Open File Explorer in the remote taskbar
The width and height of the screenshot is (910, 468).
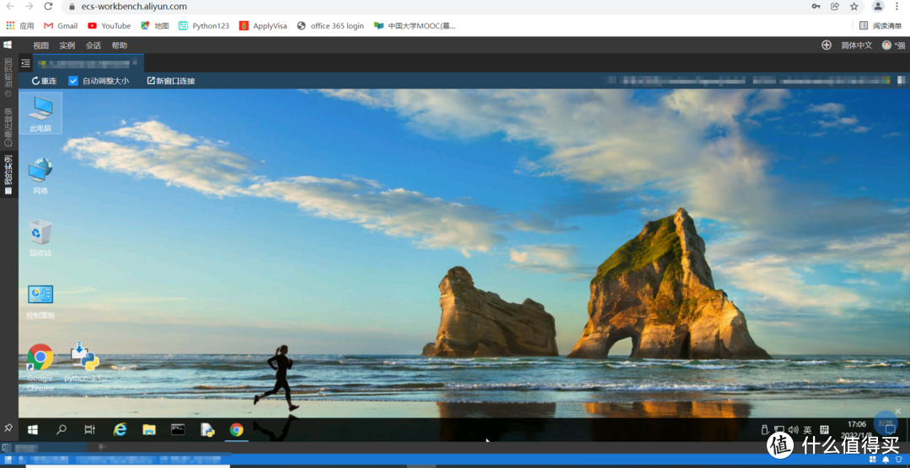pyautogui.click(x=149, y=429)
